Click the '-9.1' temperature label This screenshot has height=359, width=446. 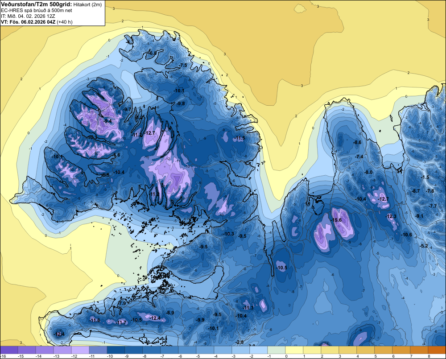click(419, 216)
